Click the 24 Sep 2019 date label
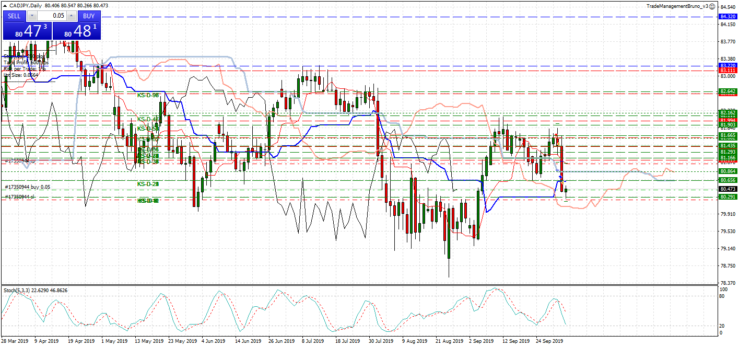This screenshot has height=347, width=739. coord(549,341)
